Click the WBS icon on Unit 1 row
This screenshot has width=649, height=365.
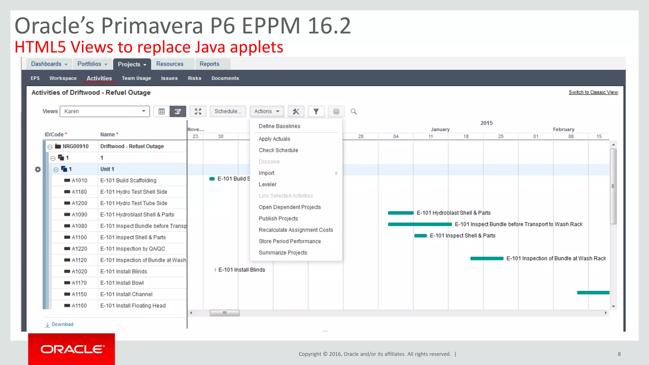point(64,169)
